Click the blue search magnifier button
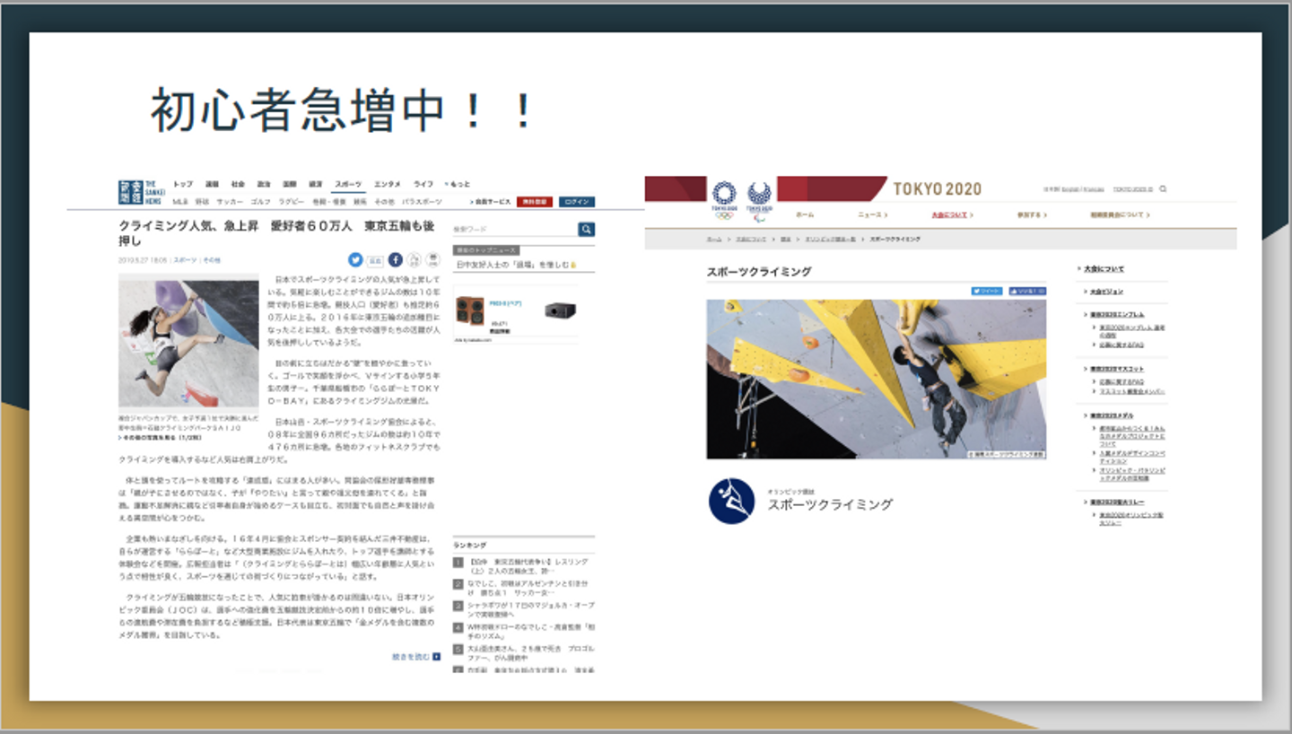The width and height of the screenshot is (1292, 734). pyautogui.click(x=586, y=230)
